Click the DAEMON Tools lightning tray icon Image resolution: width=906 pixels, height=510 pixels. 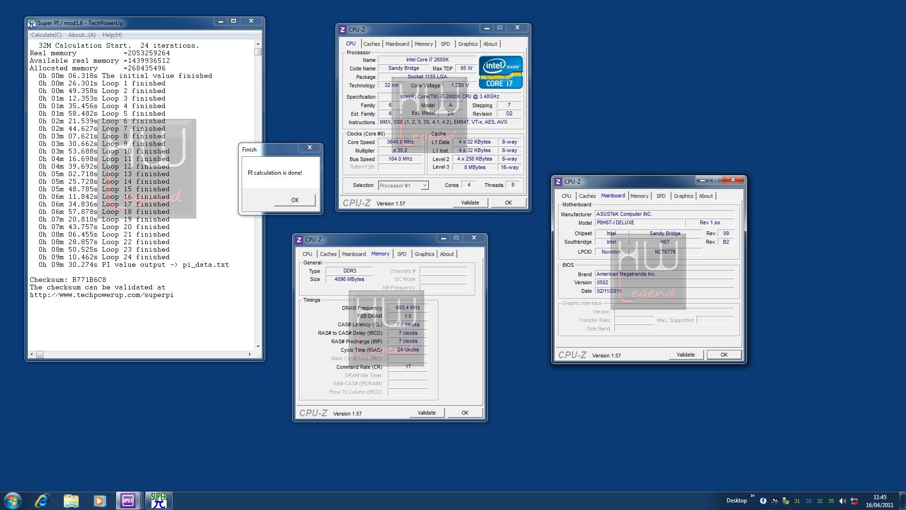click(763, 501)
